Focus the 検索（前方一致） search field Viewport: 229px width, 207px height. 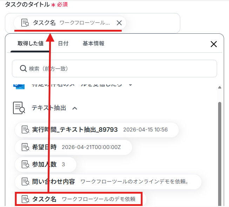click(x=114, y=69)
